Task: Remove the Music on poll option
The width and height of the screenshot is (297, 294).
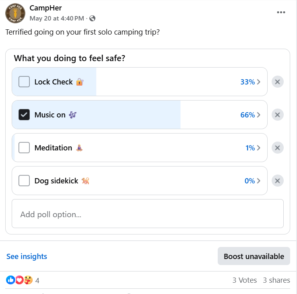Action: (277, 115)
